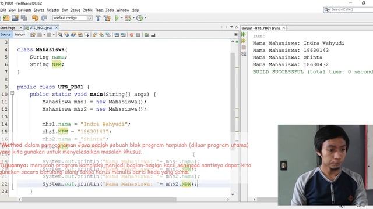Click Re-run with different parameters yellow icon
Image resolution: width=373 pixels, height=209 pixels.
(x=244, y=41)
